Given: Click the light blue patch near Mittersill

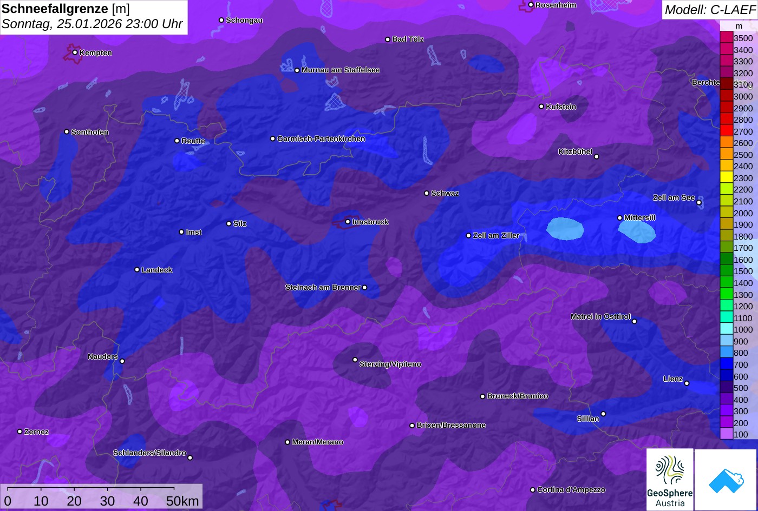Looking at the screenshot, I should 638,231.
